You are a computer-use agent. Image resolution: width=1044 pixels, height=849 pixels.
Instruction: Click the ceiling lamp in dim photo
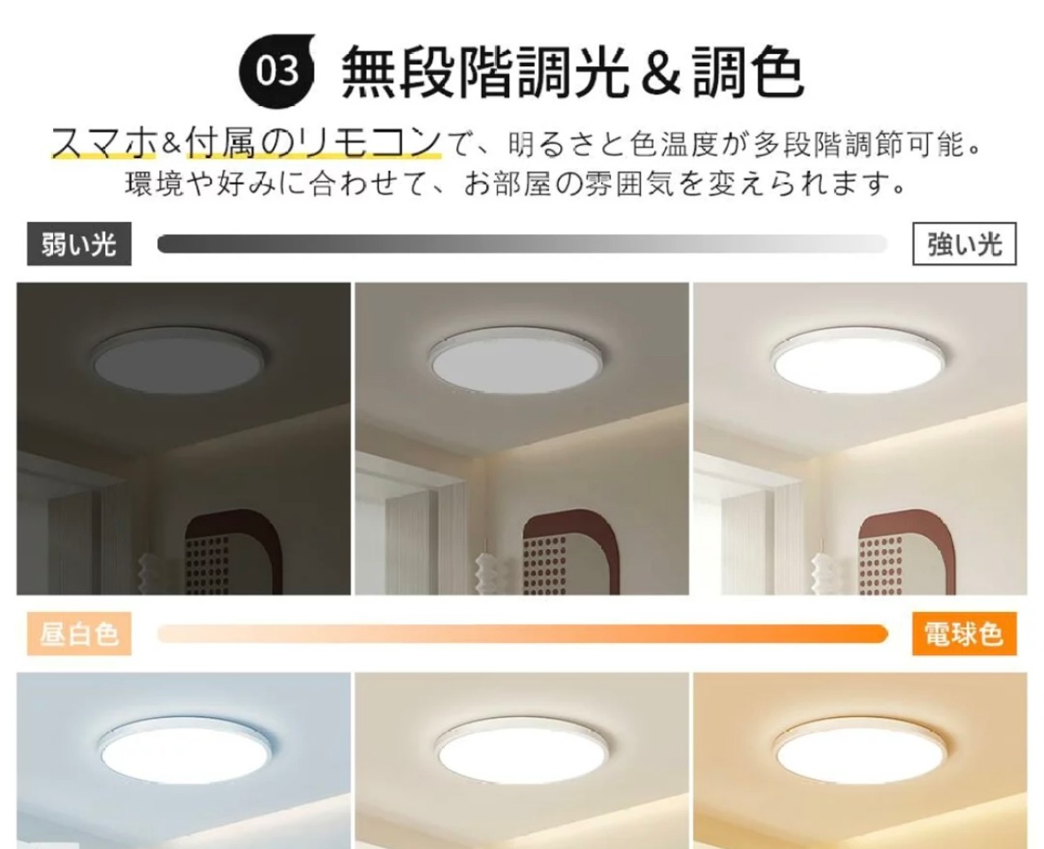click(x=179, y=361)
